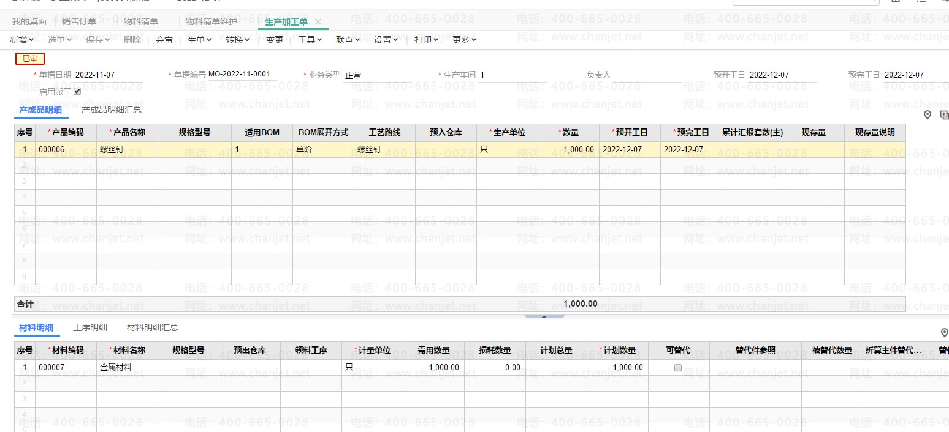Screen dimensions: 949x432
Task: Click the 适用BOM column header
Action: pos(262,132)
